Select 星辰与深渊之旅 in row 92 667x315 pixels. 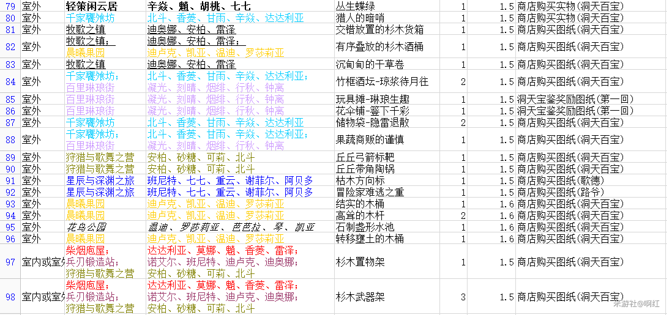click(x=105, y=192)
